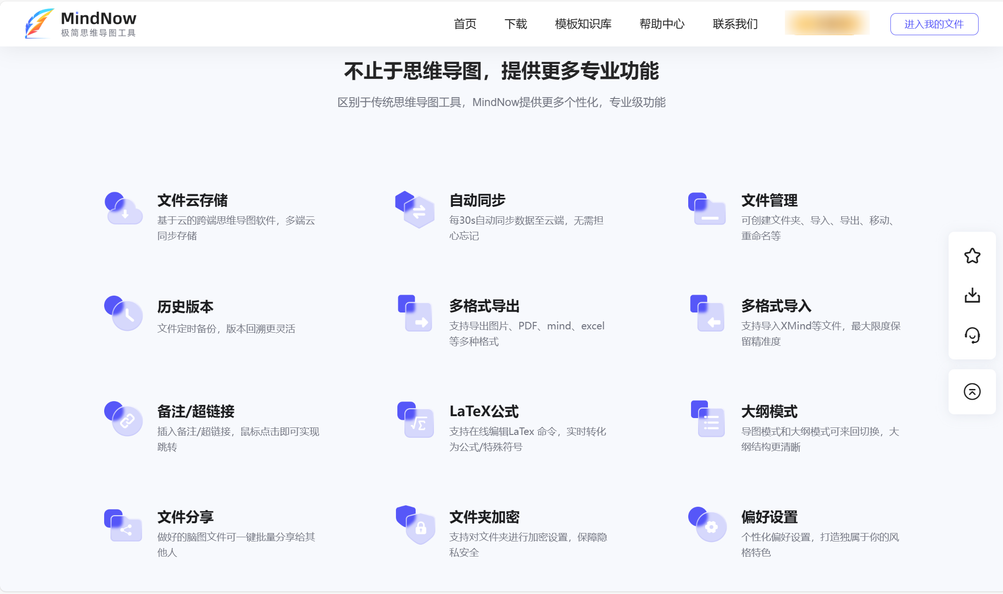Click the history version clock icon

(123, 313)
